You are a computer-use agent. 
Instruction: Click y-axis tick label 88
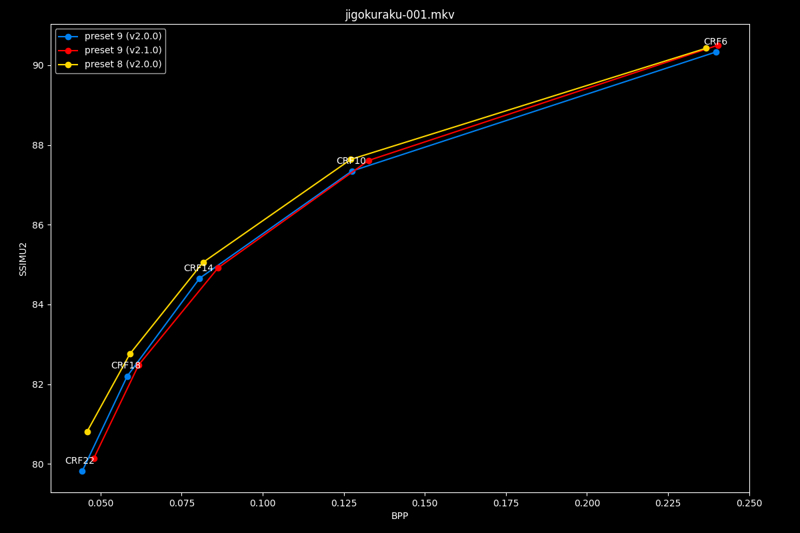39,145
